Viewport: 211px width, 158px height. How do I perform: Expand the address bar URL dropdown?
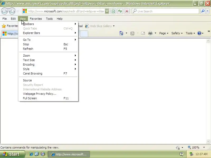coord(107,11)
